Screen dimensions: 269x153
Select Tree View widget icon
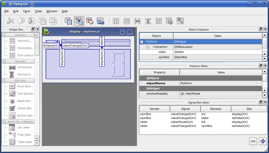(12, 134)
